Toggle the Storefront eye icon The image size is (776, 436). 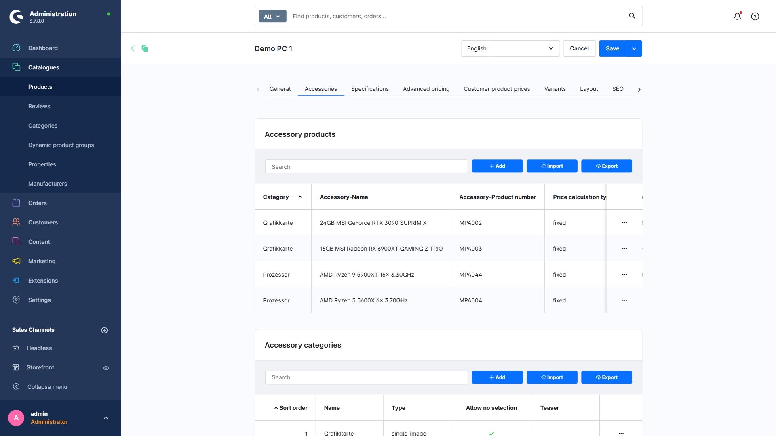106,368
